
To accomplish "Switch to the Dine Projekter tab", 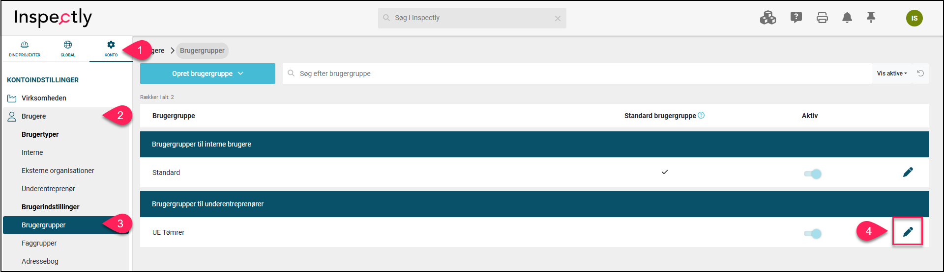I will click(25, 49).
